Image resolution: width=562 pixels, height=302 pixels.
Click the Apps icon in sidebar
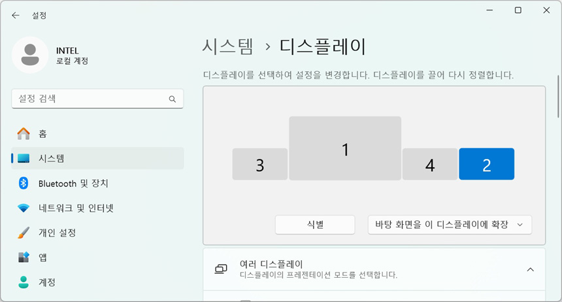pyautogui.click(x=24, y=258)
